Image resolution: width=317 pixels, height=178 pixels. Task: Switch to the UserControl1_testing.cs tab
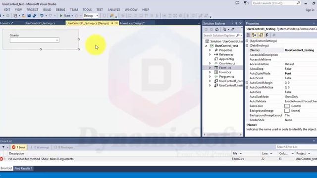pos(40,23)
